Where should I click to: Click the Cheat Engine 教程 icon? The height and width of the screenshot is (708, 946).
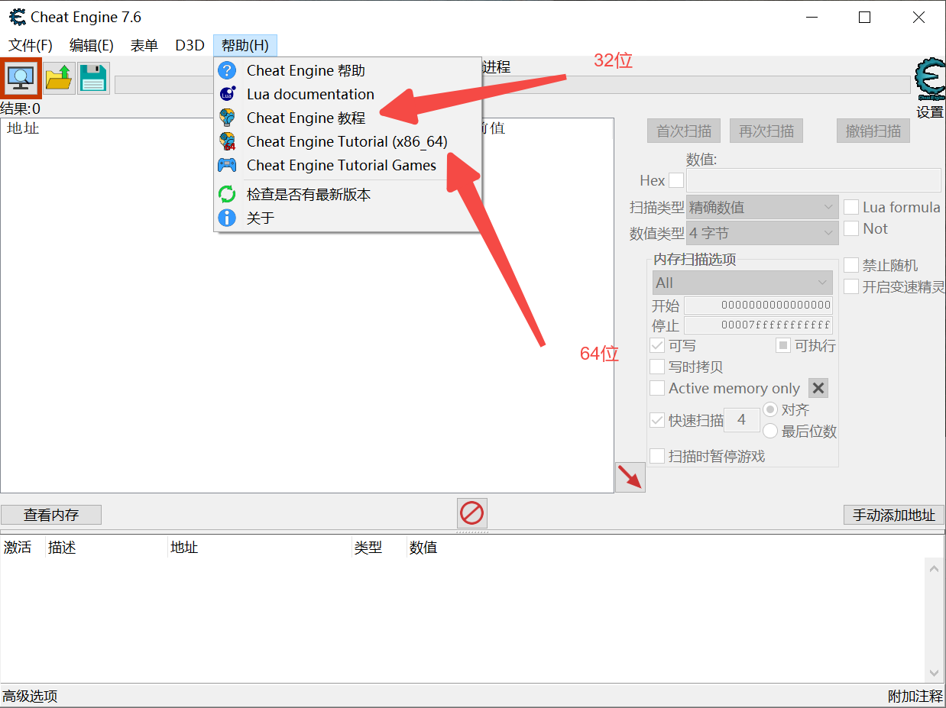(x=227, y=118)
